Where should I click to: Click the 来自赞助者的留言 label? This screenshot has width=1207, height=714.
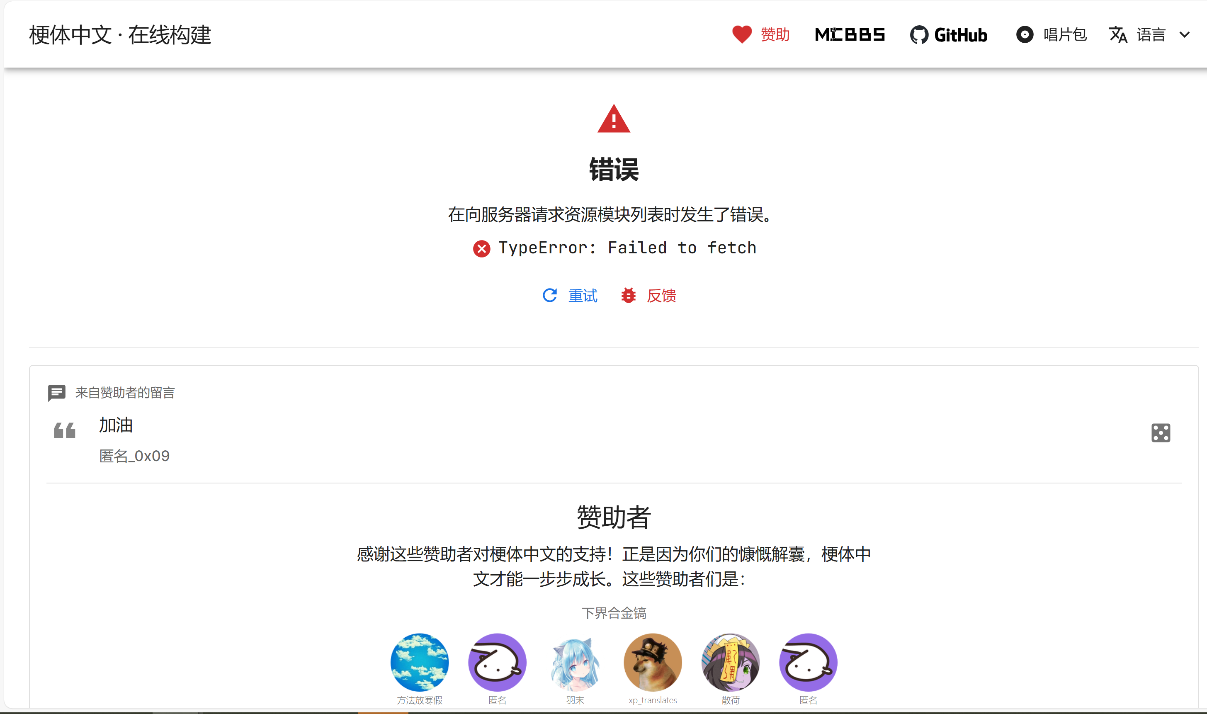coord(125,393)
